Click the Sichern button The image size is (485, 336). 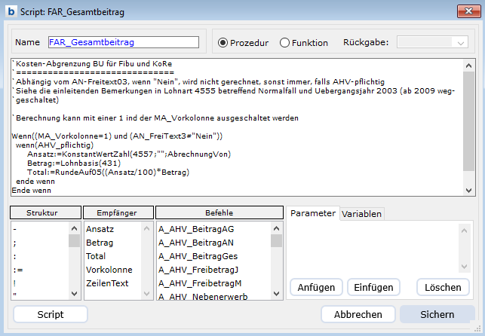tap(437, 314)
